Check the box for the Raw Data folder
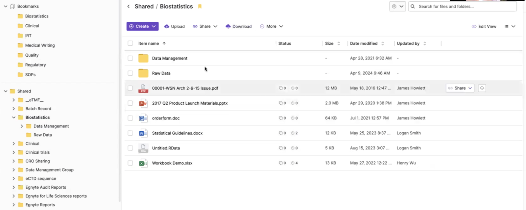The image size is (526, 210). click(131, 73)
